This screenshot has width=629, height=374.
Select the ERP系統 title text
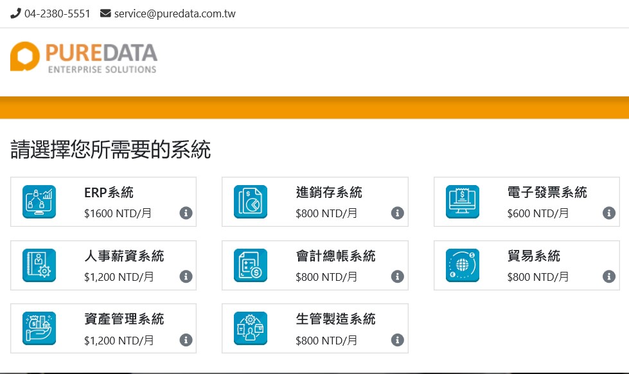109,193
